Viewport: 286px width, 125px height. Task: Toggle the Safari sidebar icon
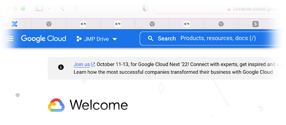pos(39,8)
